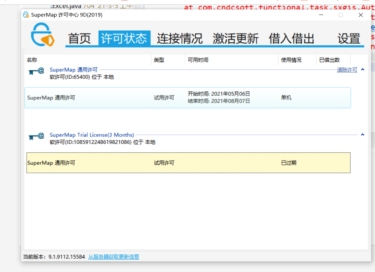Maximize the license center window

pyautogui.click(x=341, y=15)
